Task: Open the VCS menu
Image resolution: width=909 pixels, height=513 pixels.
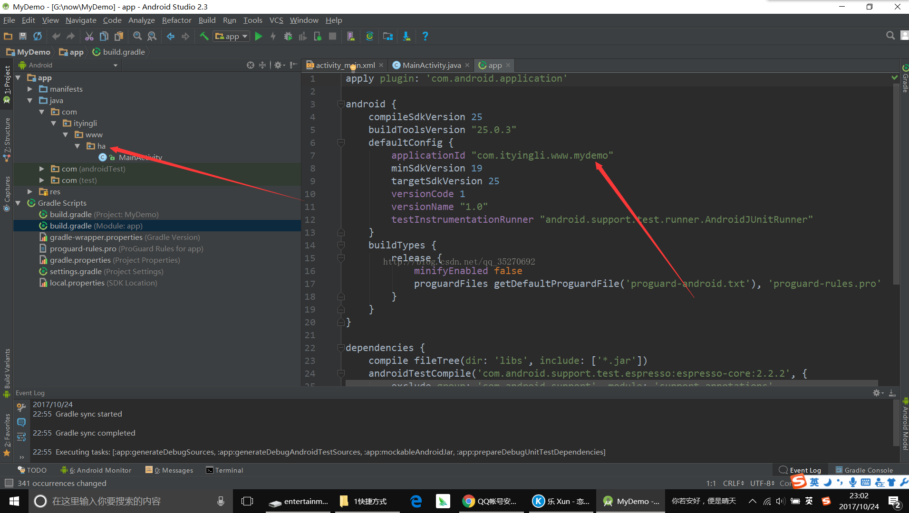Action: point(276,20)
